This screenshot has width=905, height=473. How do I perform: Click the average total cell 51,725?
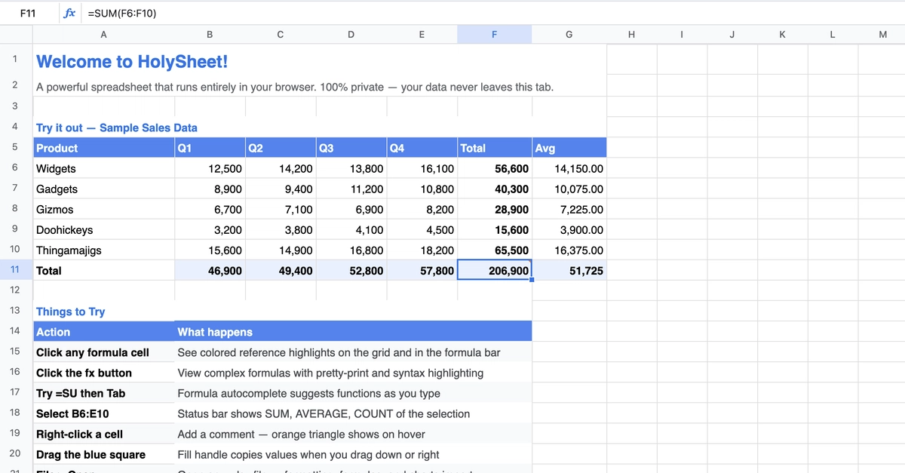point(569,270)
